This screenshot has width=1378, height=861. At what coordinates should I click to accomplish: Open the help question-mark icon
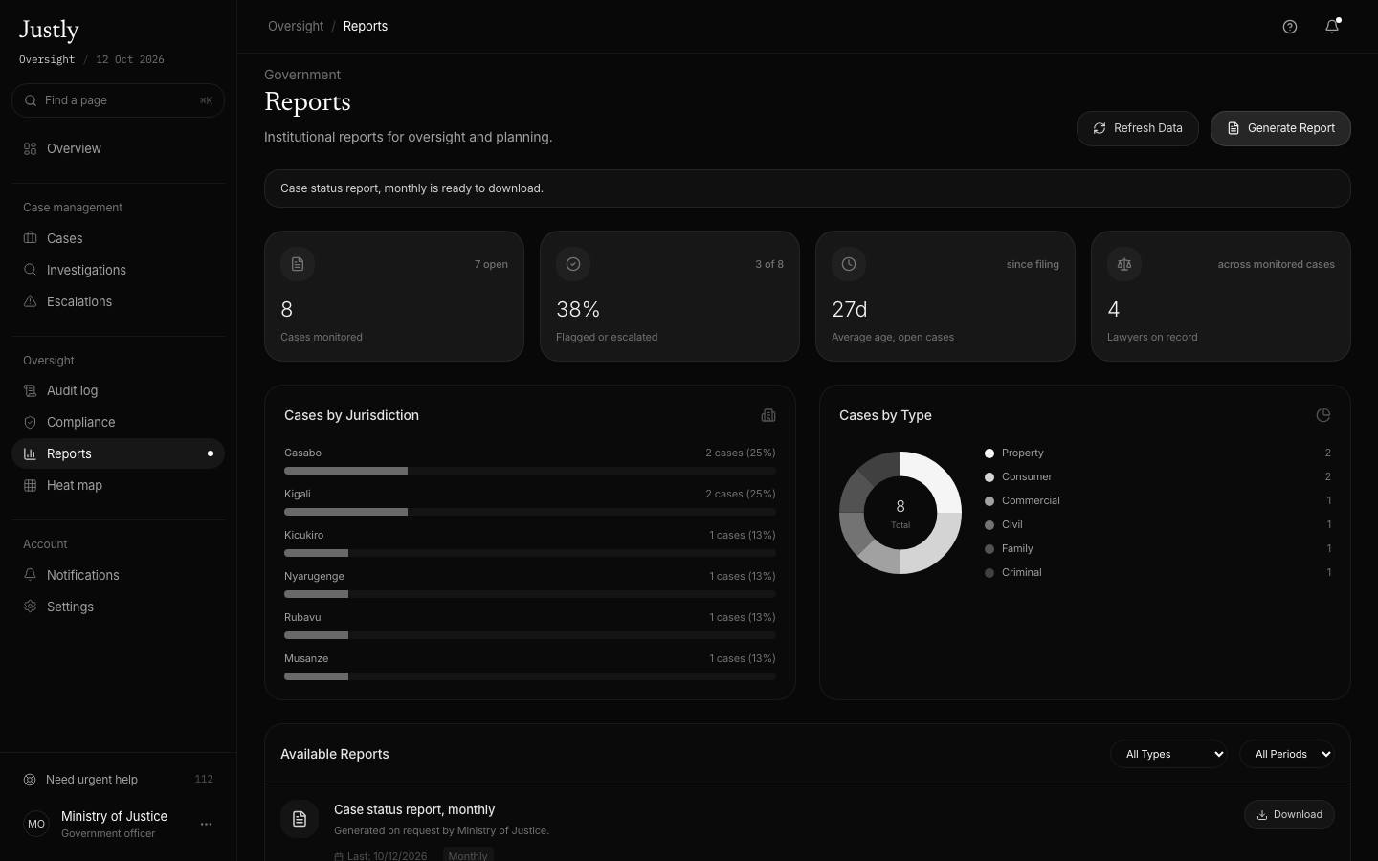coord(1290,27)
